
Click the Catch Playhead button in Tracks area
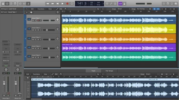65,9
